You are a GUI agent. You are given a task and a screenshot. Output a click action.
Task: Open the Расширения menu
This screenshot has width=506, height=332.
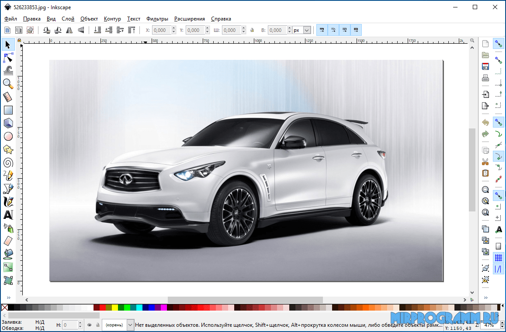point(190,19)
